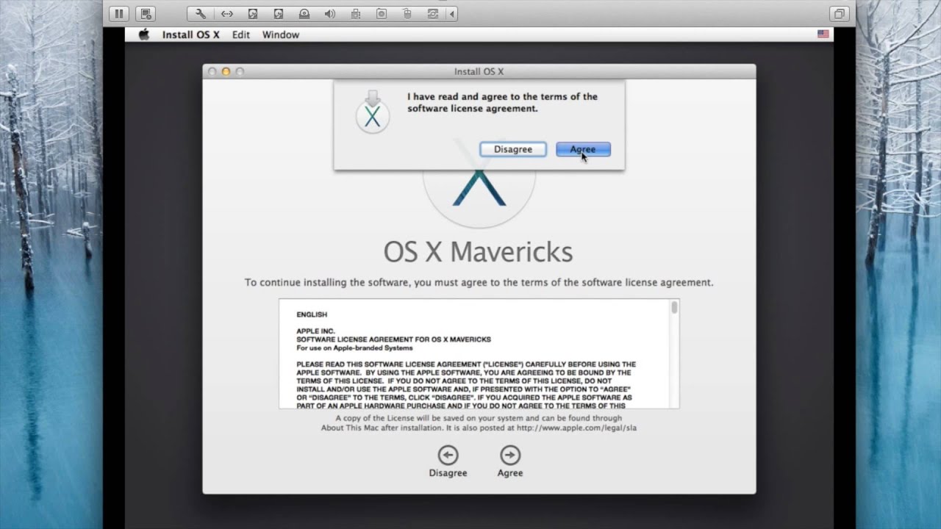
Task: Click the first hard disk device icon
Action: [253, 14]
